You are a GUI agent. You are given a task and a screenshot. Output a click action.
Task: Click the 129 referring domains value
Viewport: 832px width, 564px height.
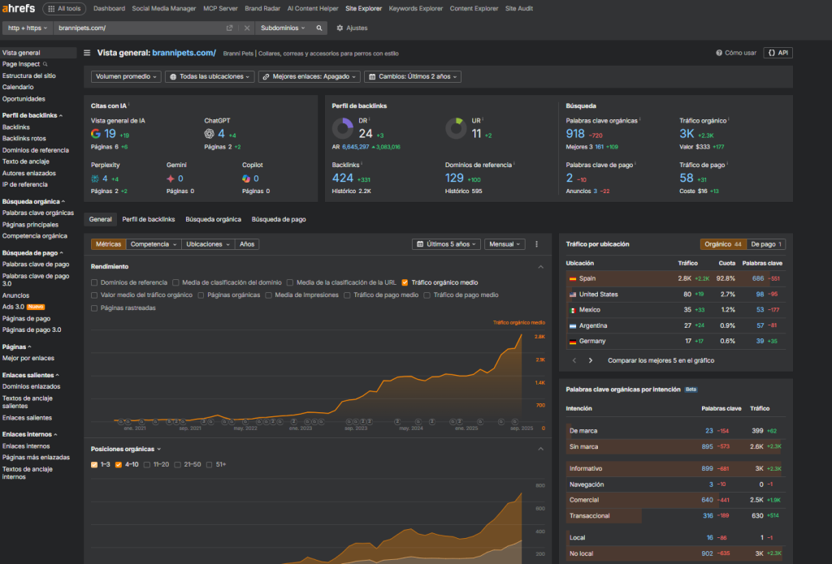[455, 179]
